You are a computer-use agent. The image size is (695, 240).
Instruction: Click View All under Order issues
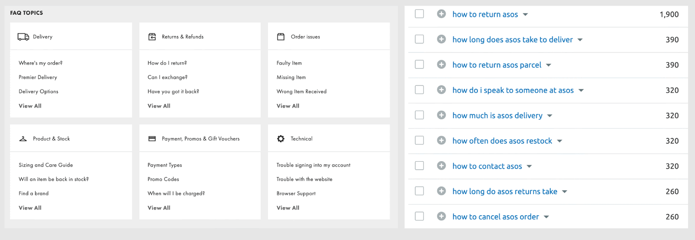coord(288,106)
